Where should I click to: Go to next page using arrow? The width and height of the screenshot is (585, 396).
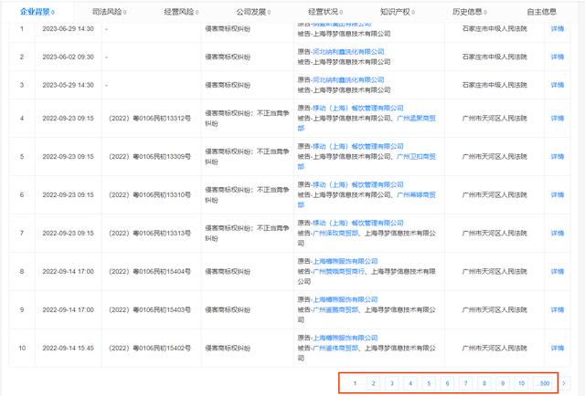coord(564,383)
